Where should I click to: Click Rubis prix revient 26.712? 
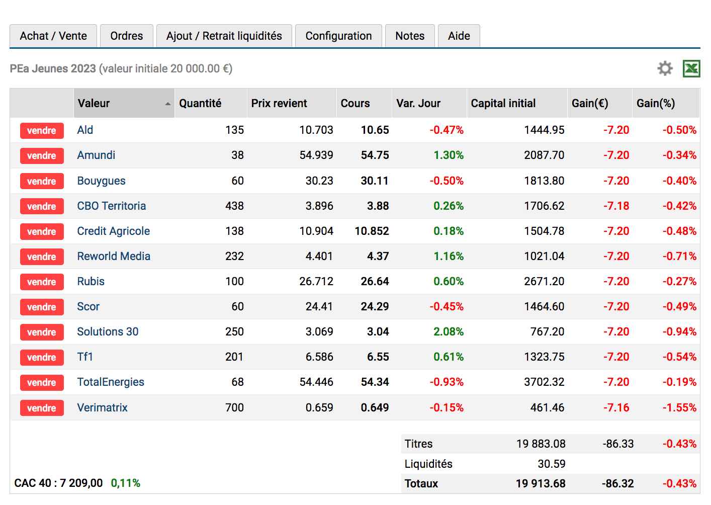point(316,281)
